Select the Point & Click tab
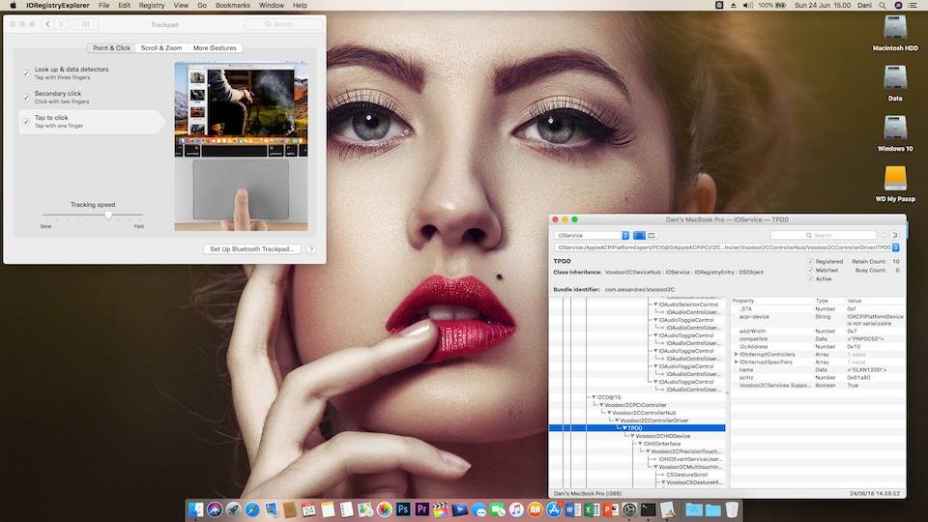 111,48
